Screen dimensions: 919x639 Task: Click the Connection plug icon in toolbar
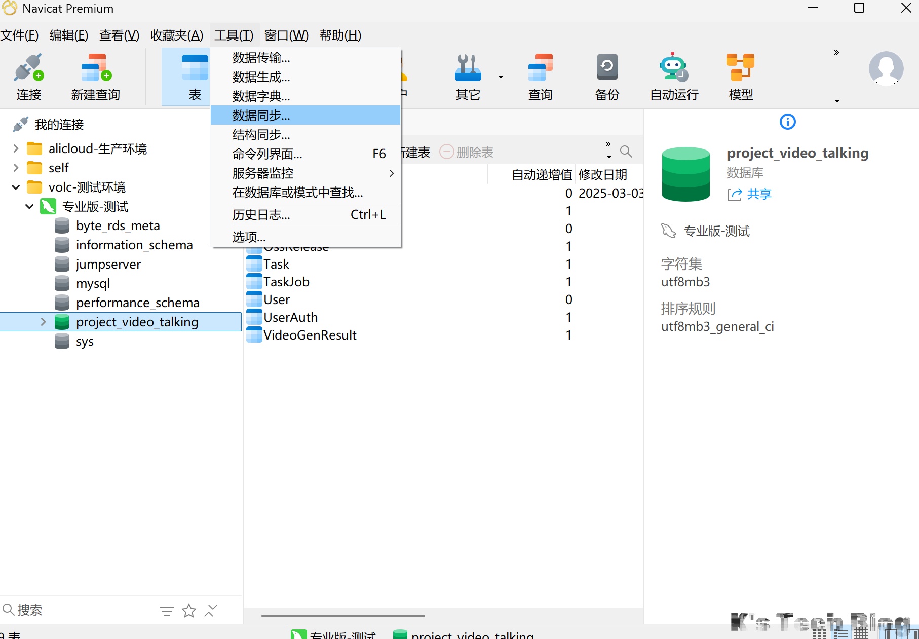click(x=28, y=68)
